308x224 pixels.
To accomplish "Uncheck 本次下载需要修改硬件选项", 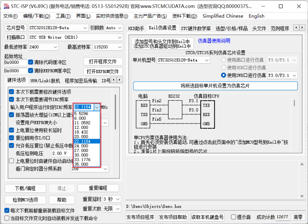I will click(12, 92).
